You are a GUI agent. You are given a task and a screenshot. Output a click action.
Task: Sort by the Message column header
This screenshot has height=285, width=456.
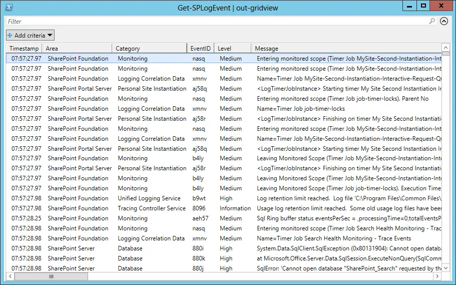pyautogui.click(x=346, y=48)
